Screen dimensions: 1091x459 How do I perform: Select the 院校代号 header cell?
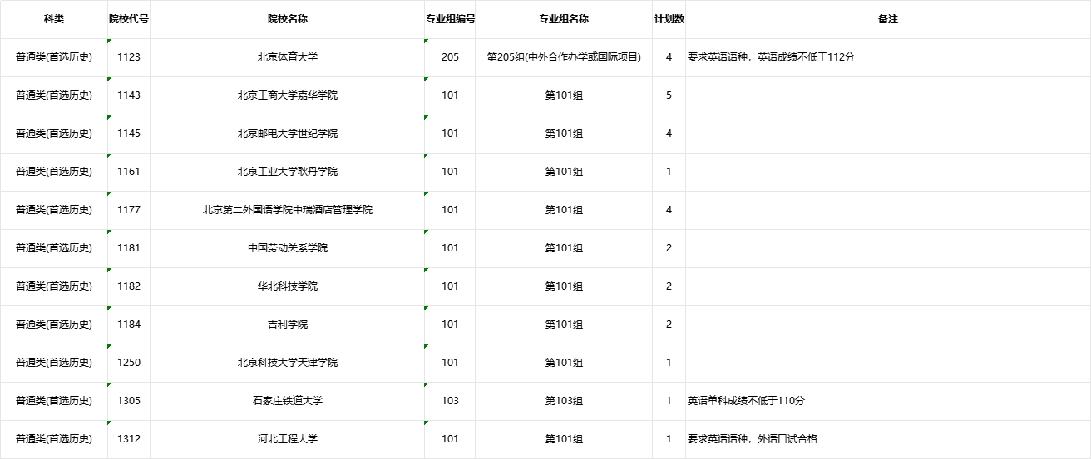[x=129, y=19]
